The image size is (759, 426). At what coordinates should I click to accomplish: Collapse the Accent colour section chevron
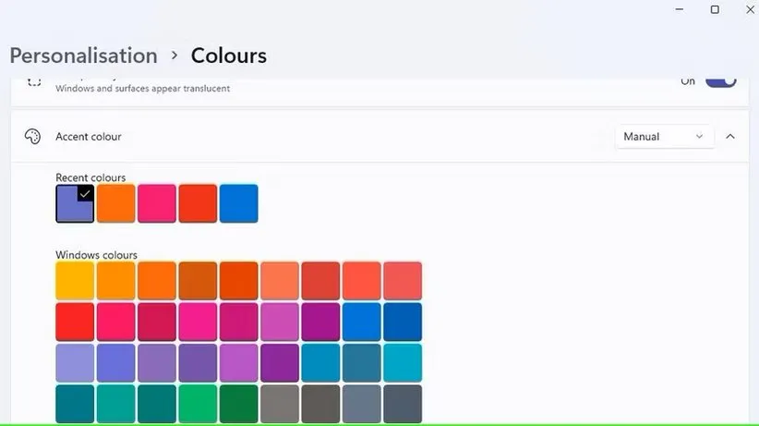(x=730, y=137)
